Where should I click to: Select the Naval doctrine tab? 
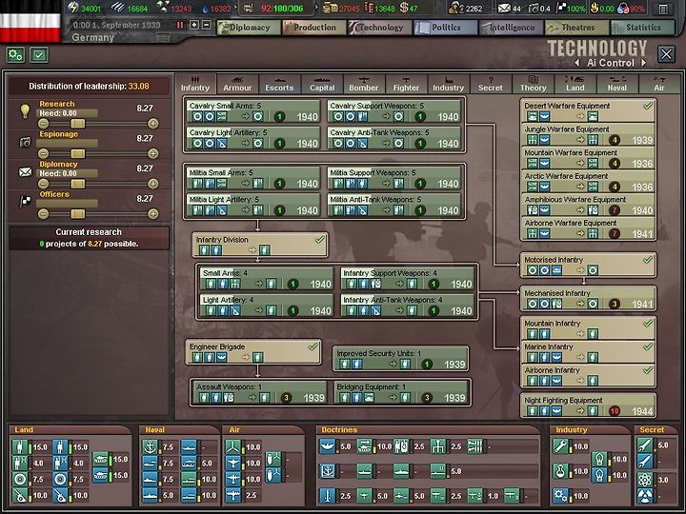616,83
